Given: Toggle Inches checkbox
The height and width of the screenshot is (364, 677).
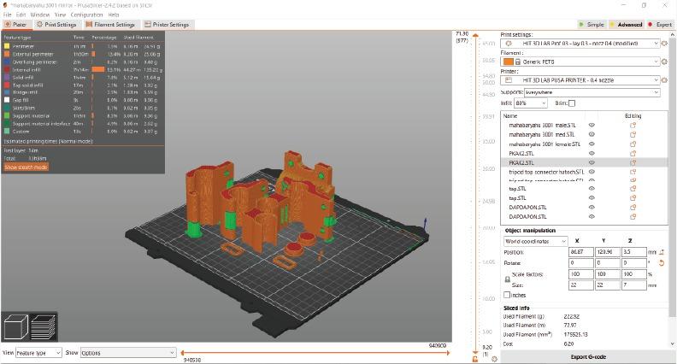Looking at the screenshot, I should [507, 295].
